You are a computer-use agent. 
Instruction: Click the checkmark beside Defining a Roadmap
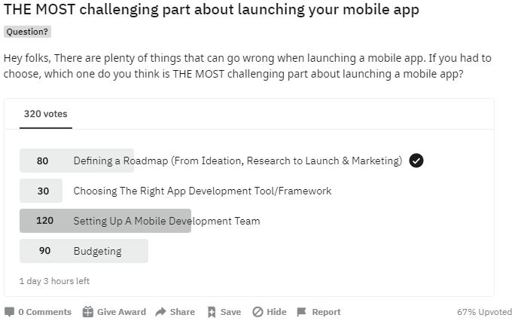click(416, 160)
